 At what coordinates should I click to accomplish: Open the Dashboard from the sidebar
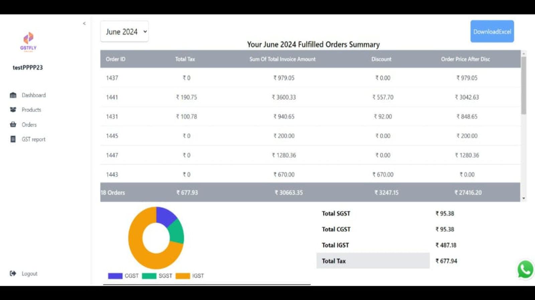pos(33,95)
